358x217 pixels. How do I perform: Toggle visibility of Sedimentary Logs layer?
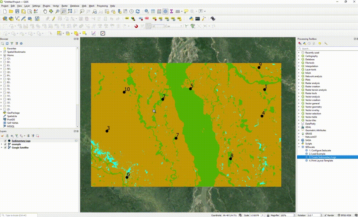tap(5, 141)
